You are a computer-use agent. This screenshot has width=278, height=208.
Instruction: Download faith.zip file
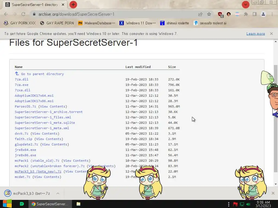[x=23, y=139]
